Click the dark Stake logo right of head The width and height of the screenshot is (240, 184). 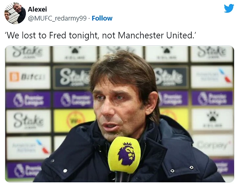171,76
